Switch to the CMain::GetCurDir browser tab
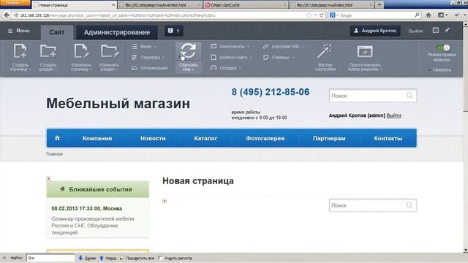The height and width of the screenshot is (263, 468). point(246,5)
